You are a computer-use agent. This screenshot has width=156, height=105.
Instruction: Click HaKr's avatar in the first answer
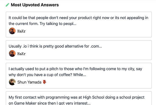pos(12,31)
